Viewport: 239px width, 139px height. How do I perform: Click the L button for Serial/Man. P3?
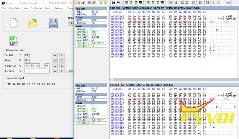click(x=62, y=66)
